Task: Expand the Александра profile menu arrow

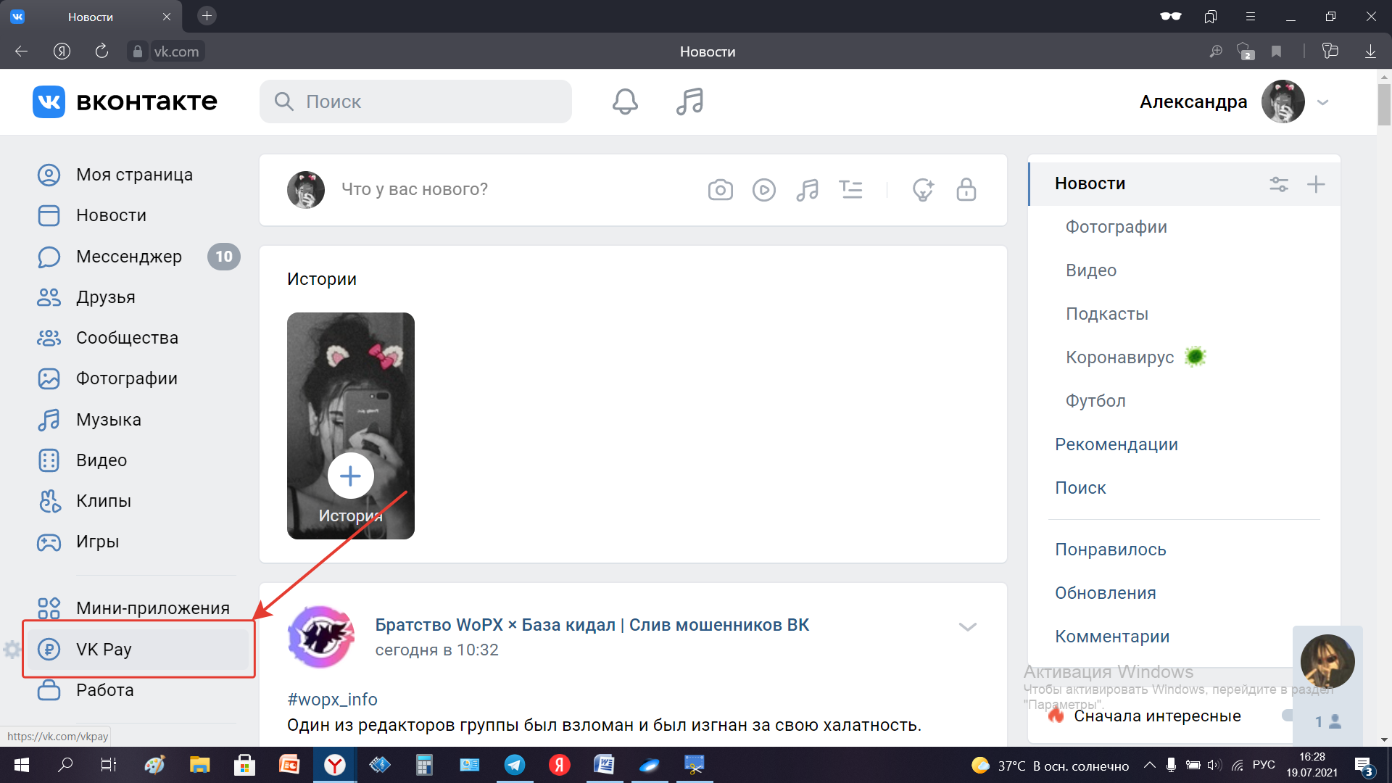Action: (x=1322, y=102)
